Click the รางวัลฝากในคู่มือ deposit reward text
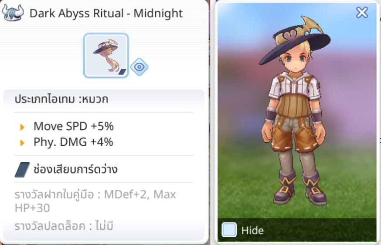Viewport: 381px width, 245px height. pos(95,201)
